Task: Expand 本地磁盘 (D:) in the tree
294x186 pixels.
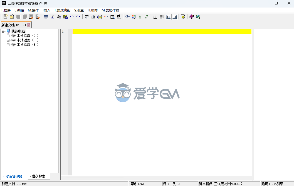Action: point(8,40)
